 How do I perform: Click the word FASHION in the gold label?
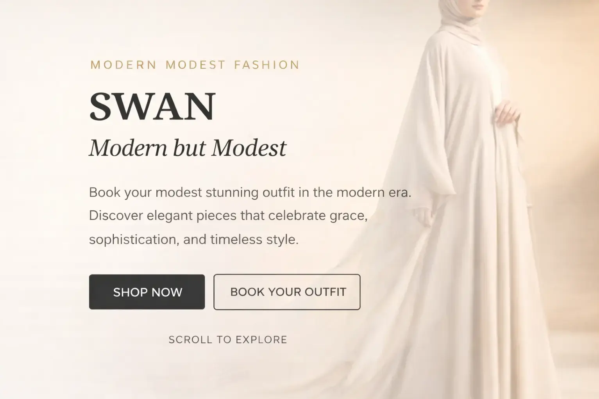tap(267, 65)
